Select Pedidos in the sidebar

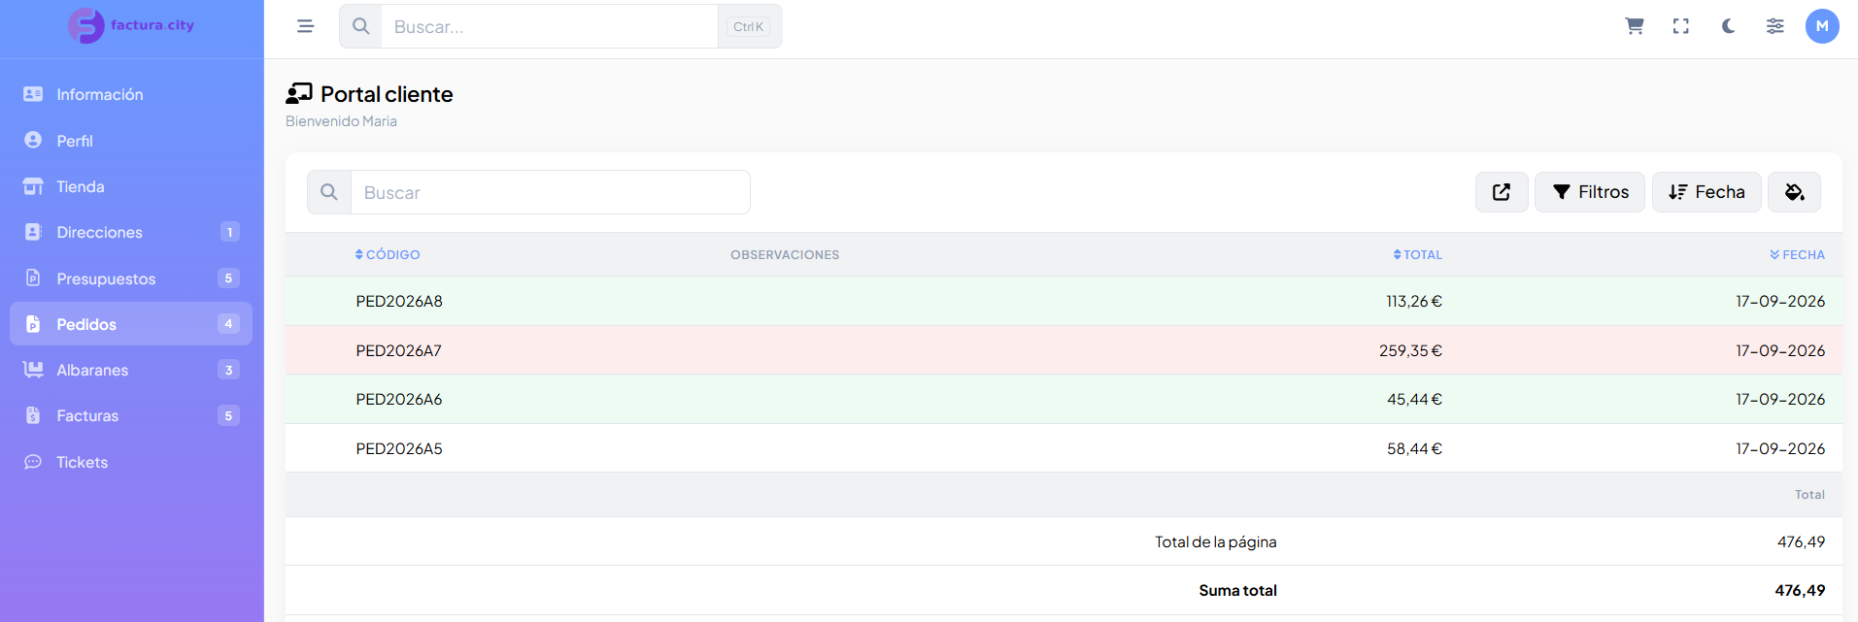pyautogui.click(x=131, y=324)
